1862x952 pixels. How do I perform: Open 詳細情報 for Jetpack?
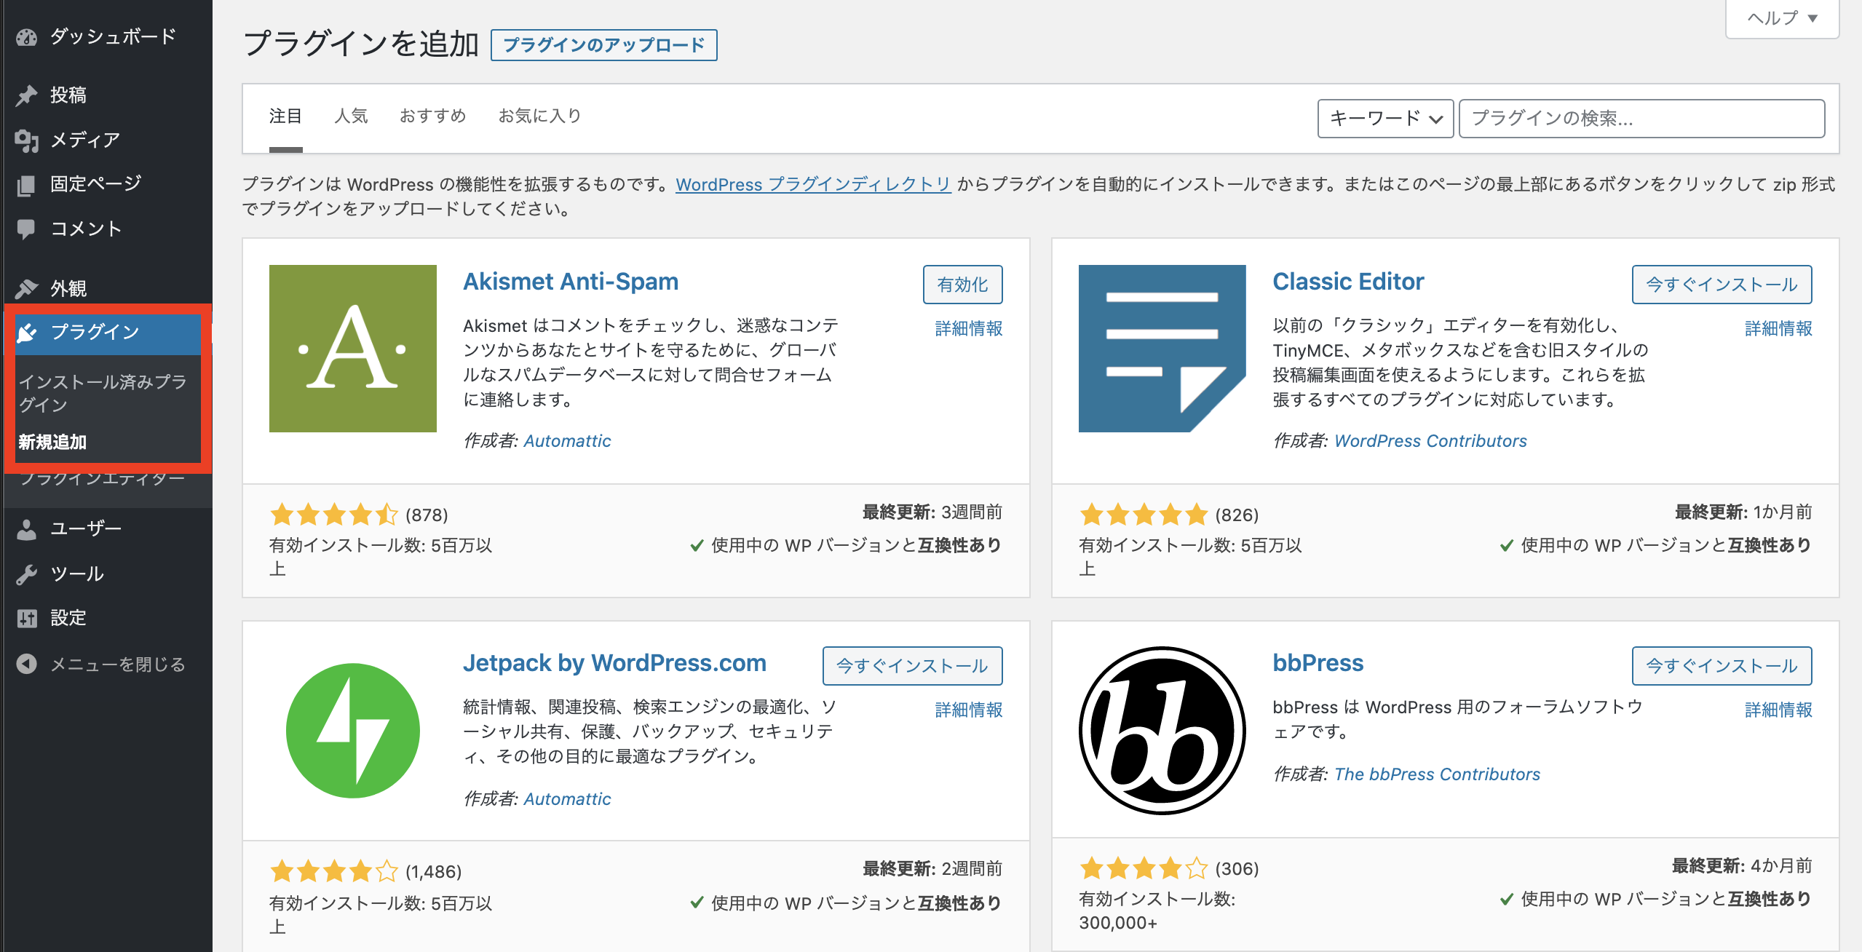968,710
